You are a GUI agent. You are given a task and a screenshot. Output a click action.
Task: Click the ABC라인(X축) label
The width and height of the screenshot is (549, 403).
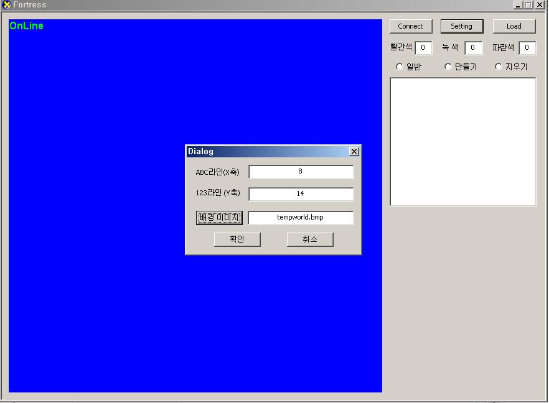tap(217, 172)
